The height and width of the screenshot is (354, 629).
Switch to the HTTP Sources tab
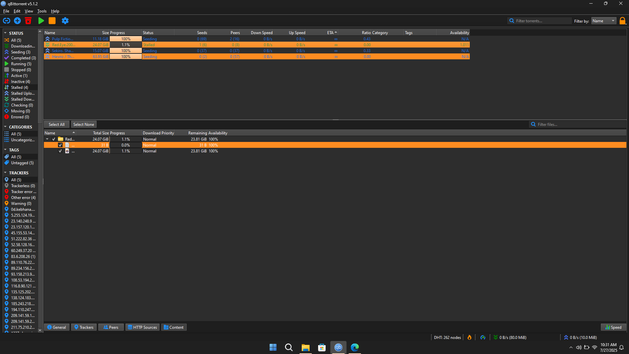click(143, 327)
